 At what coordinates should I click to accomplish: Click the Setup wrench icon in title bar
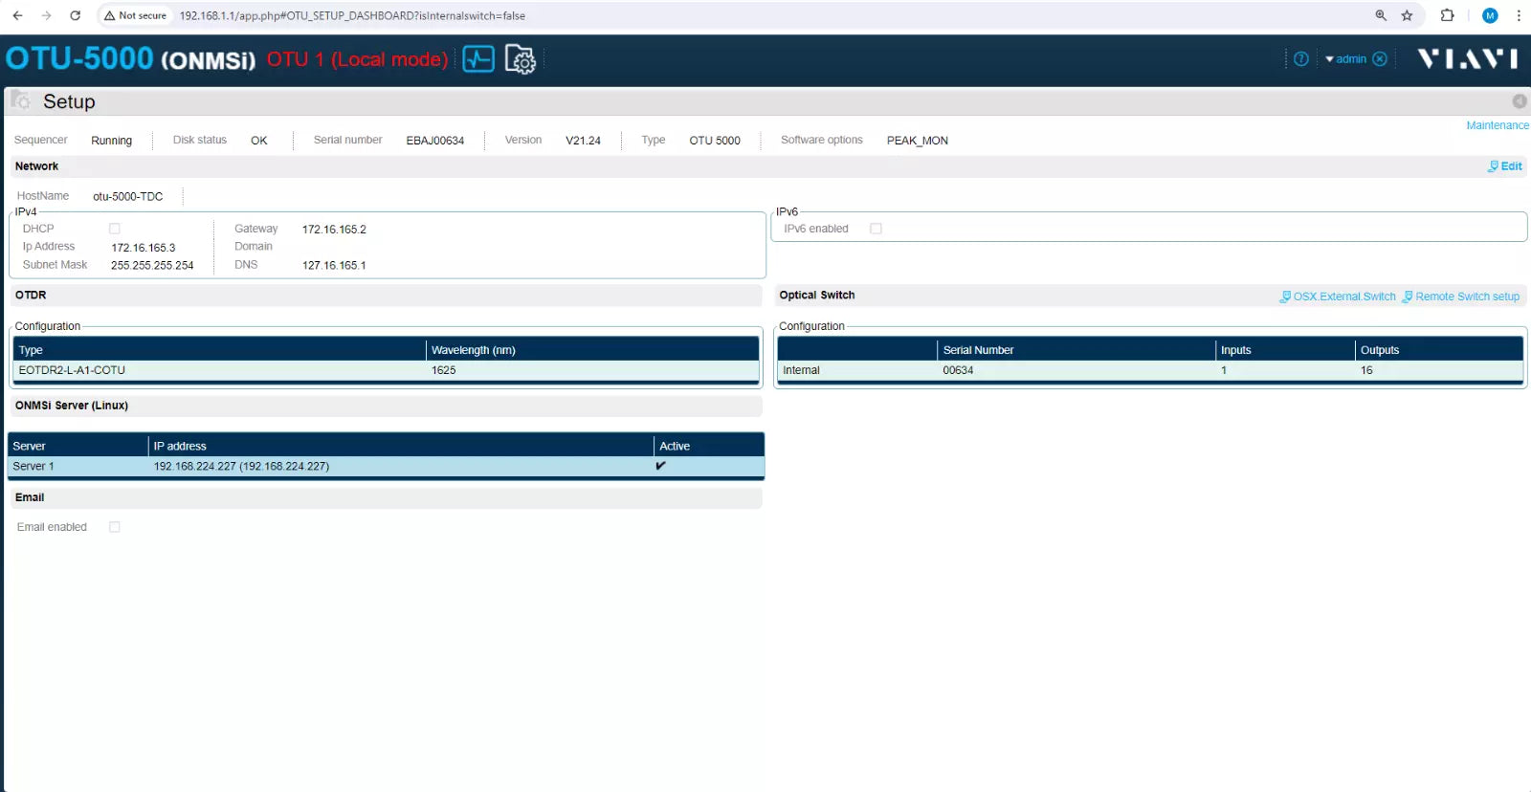20,100
